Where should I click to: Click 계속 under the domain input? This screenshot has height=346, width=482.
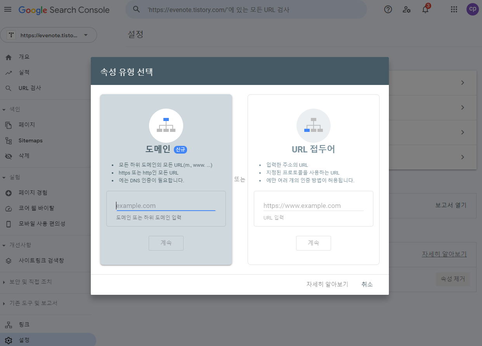click(166, 243)
